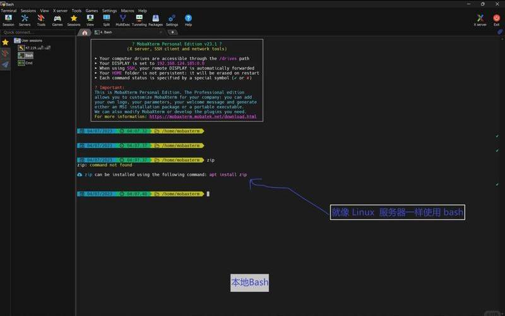Click the Help question mark toolbar icon

188,20
